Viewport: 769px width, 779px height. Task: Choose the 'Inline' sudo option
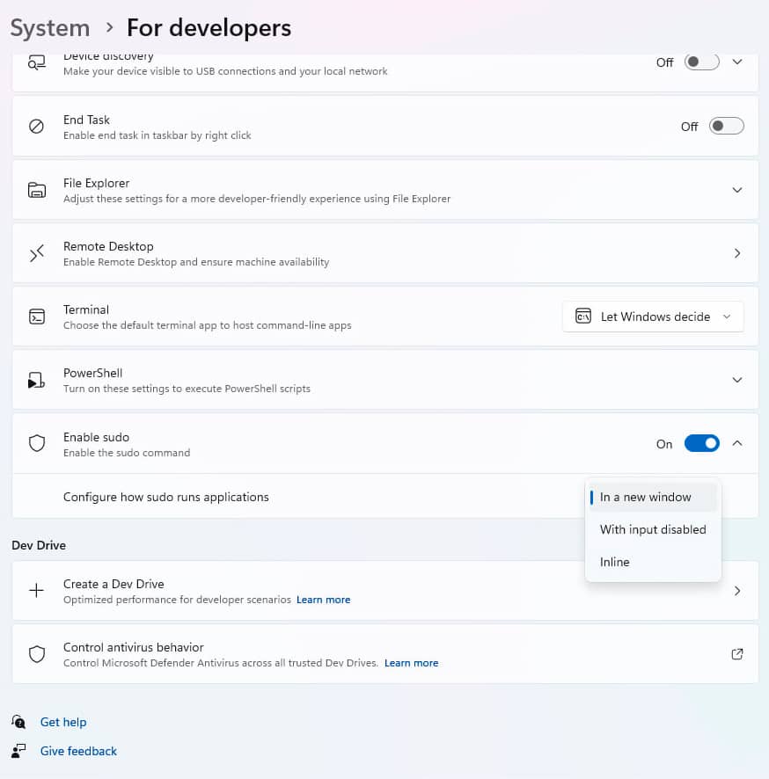click(x=615, y=562)
